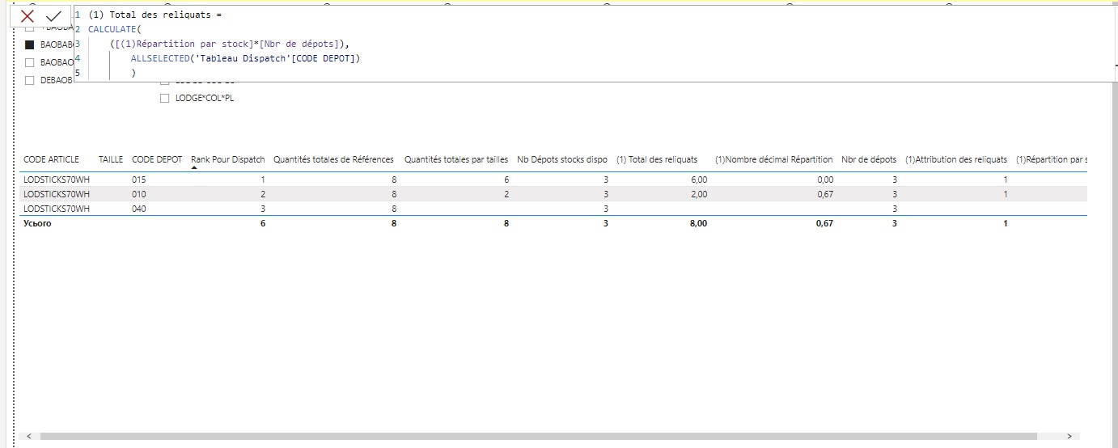Click the 6,00 value in Total des reliquats

[699, 180]
